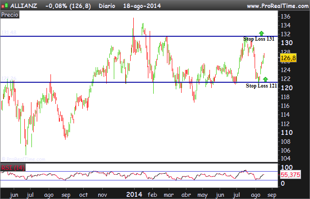Image resolution: width=310 pixels, height=199 pixels.
Task: Click the yellow 126,8 current price tag
Action: pos(288,58)
